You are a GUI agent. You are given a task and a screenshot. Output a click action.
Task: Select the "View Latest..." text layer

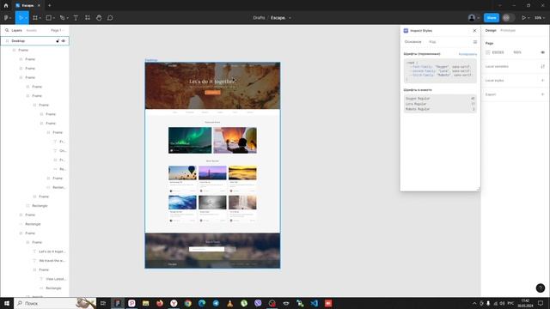(x=56, y=279)
